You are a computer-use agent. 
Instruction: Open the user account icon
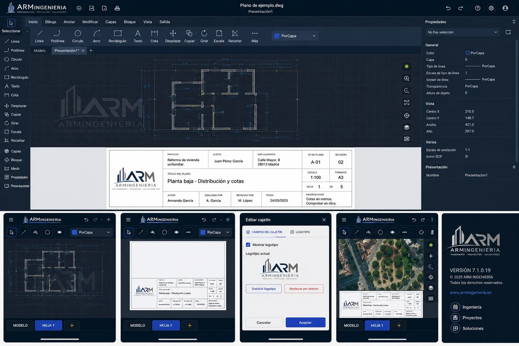coord(505,8)
